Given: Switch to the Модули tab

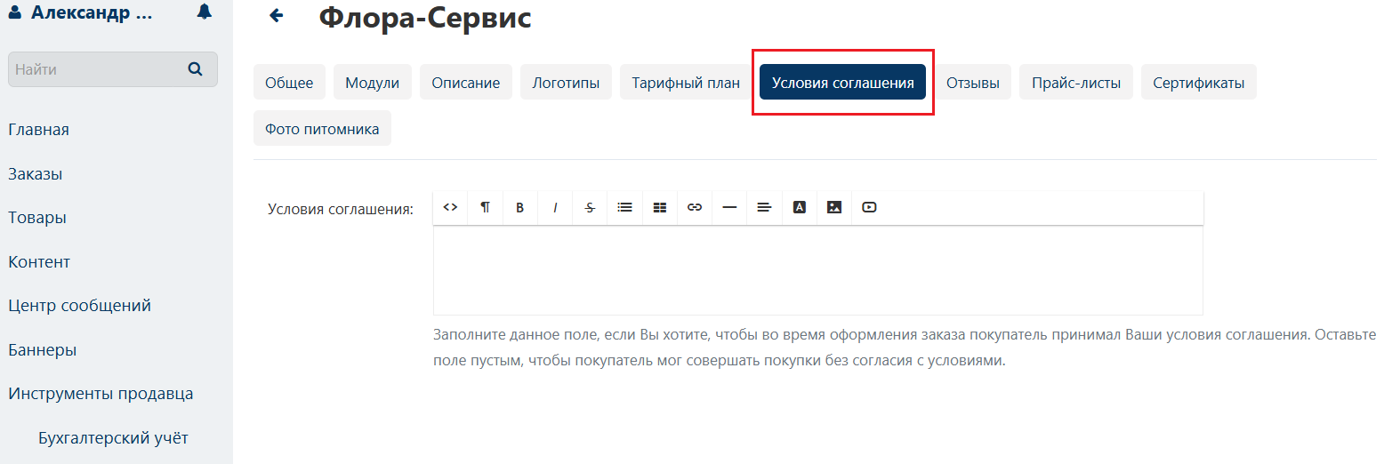Looking at the screenshot, I should pos(373,83).
